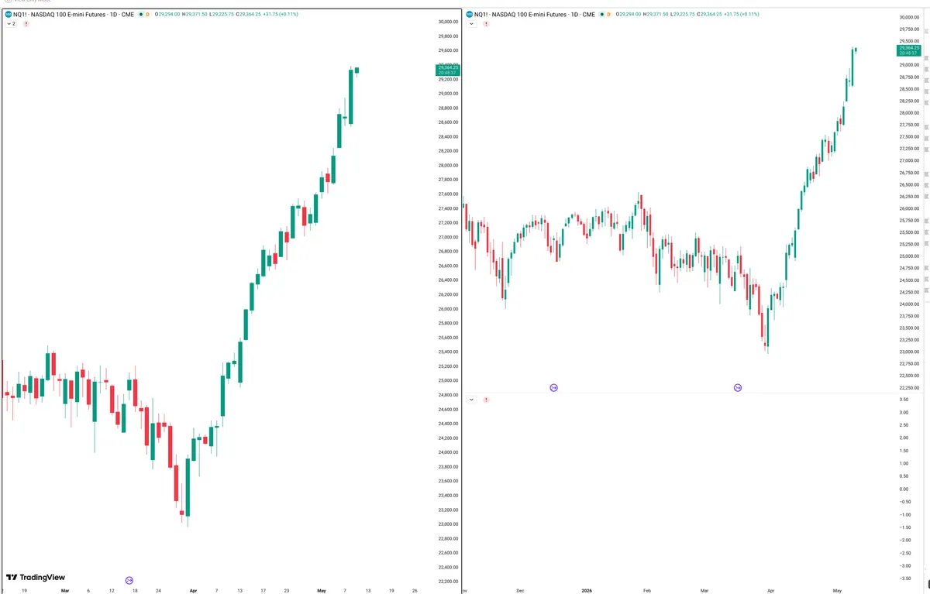Click the 22,250.00 label on right price axis
Image resolution: width=930 pixels, height=594 pixels.
pyautogui.click(x=910, y=387)
